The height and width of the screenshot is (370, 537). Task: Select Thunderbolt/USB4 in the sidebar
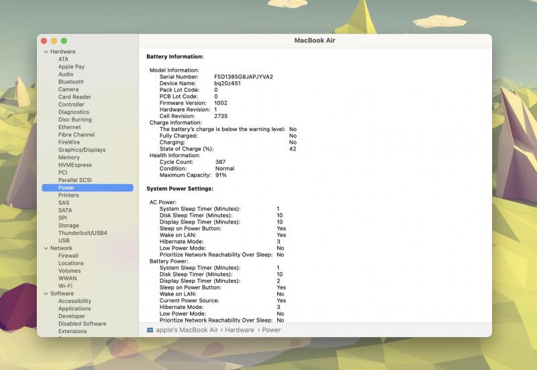(83, 233)
